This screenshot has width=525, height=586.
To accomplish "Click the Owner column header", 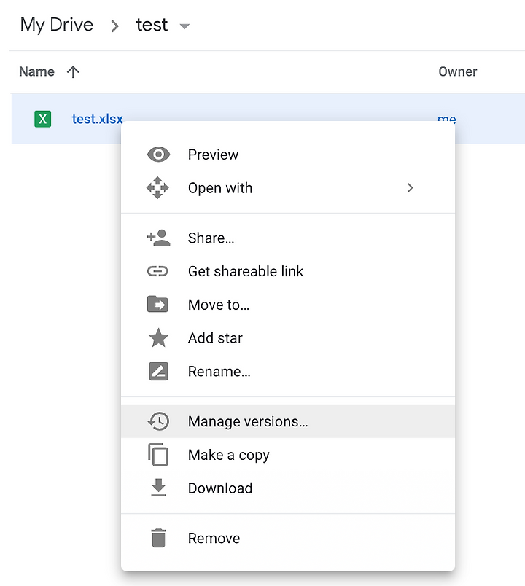I will (x=458, y=71).
